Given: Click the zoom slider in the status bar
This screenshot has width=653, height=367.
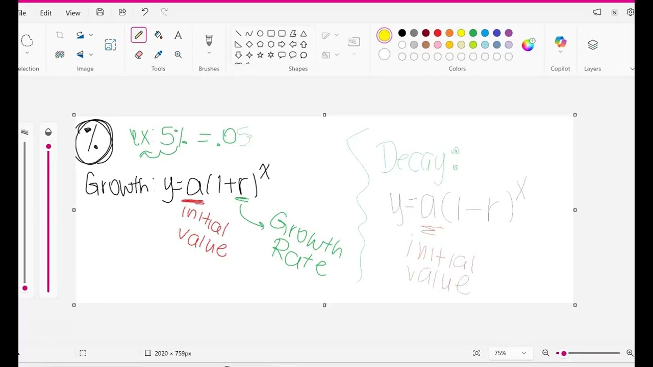Looking at the screenshot, I should (x=588, y=353).
